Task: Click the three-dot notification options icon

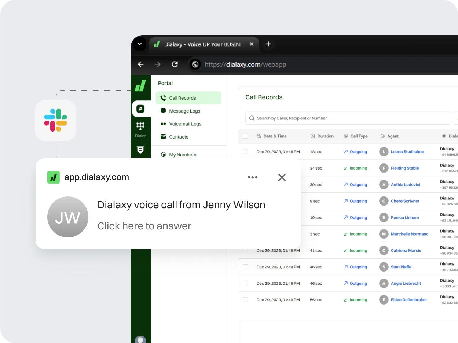Action: click(x=252, y=177)
